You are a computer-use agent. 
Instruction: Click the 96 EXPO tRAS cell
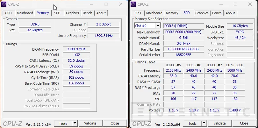(235, 93)
